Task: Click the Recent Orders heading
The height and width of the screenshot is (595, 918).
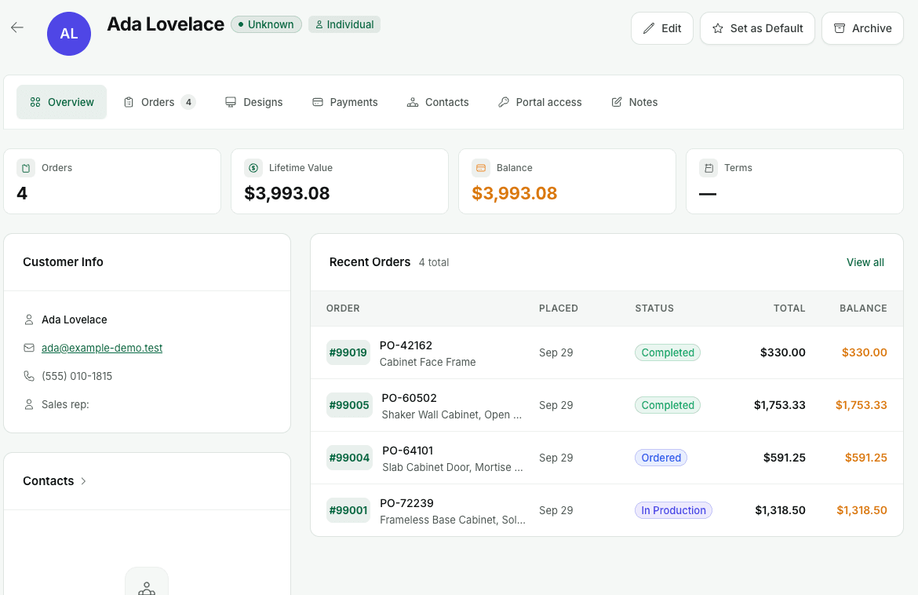Action: pyautogui.click(x=370, y=261)
